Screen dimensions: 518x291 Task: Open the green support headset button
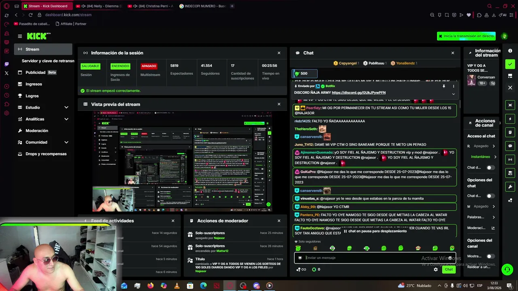(x=507, y=269)
